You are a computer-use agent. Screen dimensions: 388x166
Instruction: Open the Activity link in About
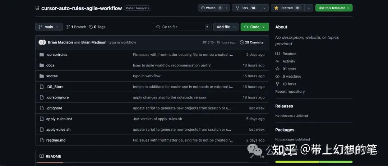click(x=288, y=61)
